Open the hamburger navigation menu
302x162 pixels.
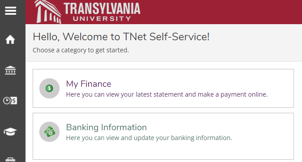click(x=10, y=11)
